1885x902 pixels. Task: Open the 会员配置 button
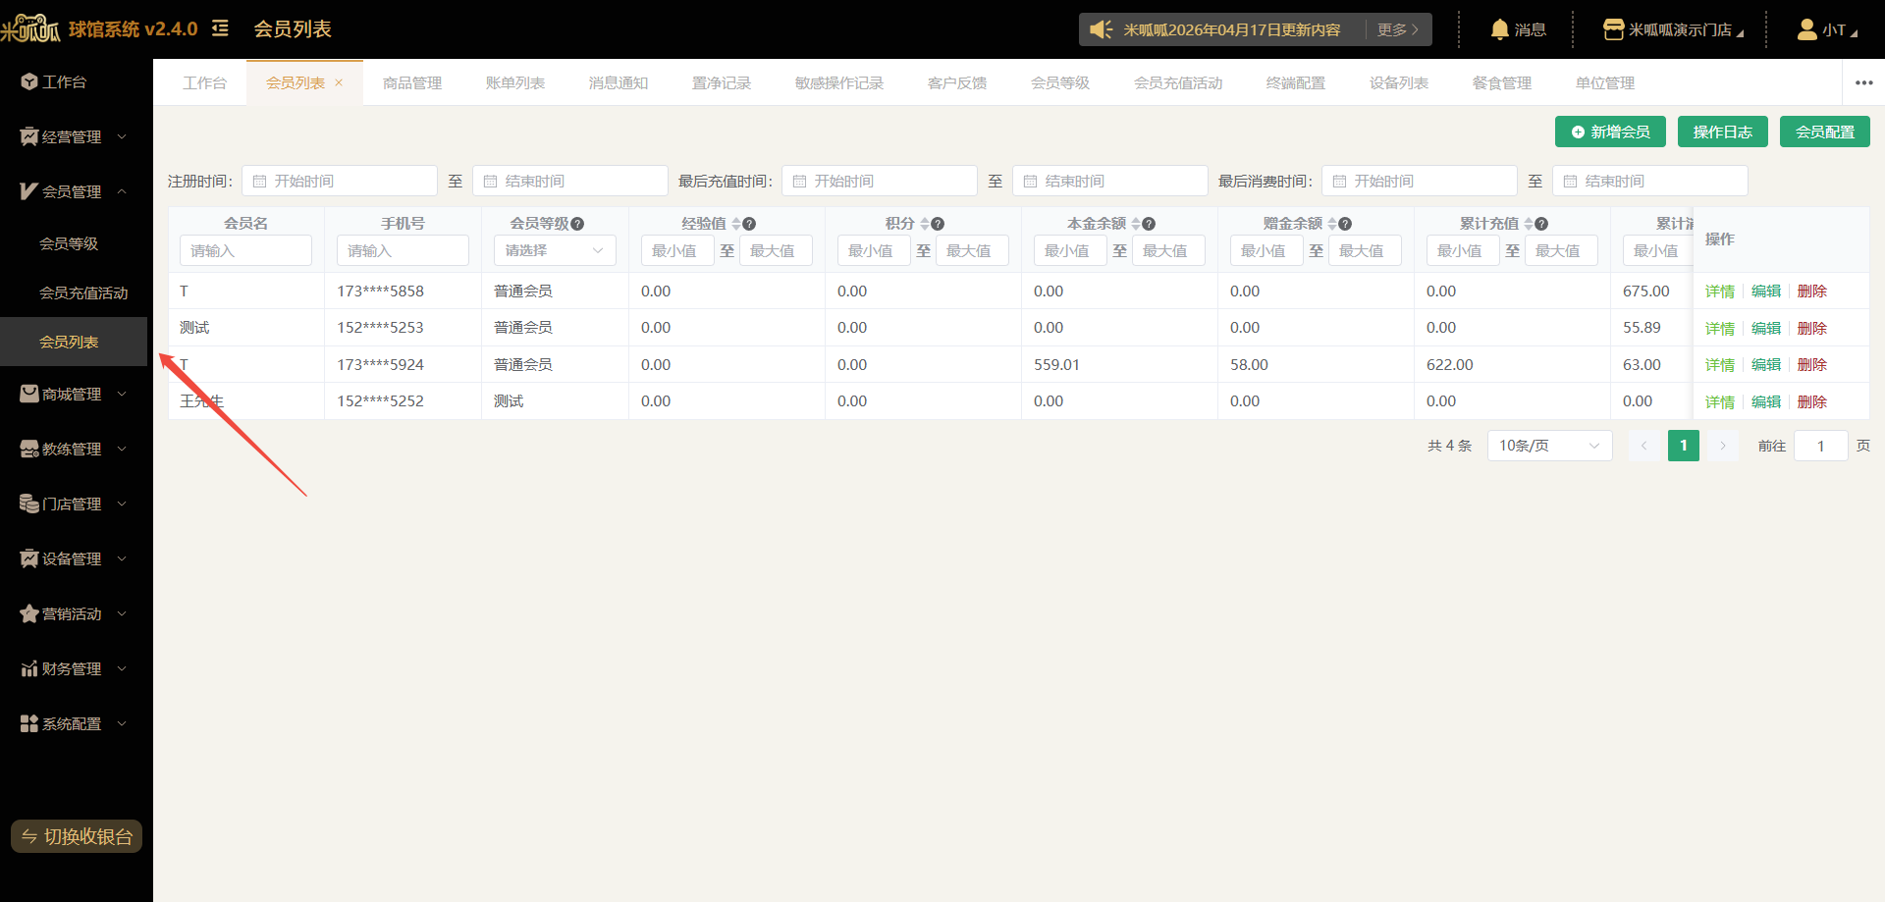click(x=1825, y=132)
